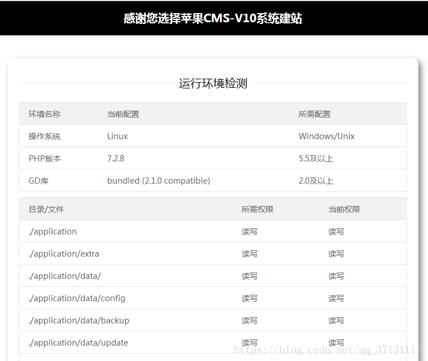Image resolution: width=428 pixels, height=361 pixels.
Task: Select the 所需权限 column header
Action: 258,209
